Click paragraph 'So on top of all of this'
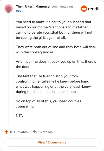This screenshot has height=151, width=104. [x=48, y=104]
